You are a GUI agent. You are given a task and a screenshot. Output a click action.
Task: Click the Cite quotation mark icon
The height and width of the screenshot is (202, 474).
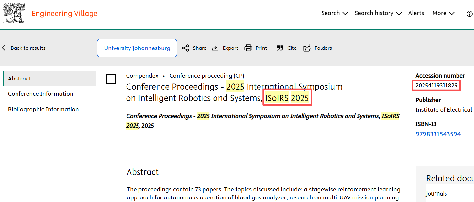tap(280, 48)
